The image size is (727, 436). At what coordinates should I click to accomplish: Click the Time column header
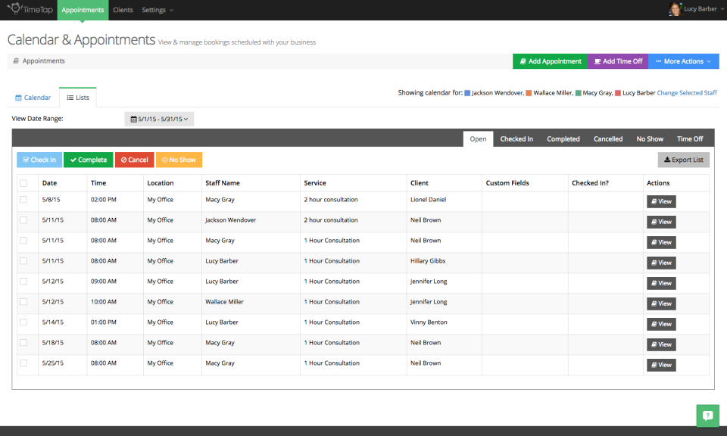coord(98,183)
